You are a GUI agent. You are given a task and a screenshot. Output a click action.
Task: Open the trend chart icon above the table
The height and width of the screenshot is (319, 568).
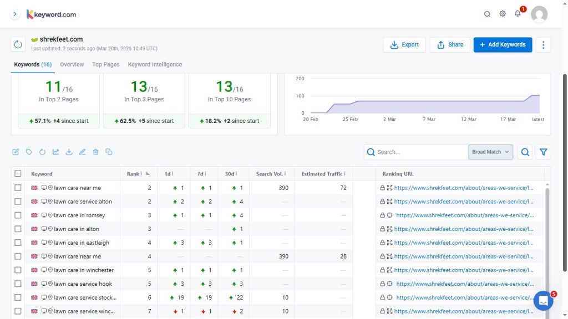(56, 152)
